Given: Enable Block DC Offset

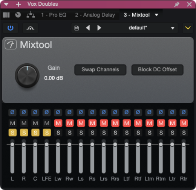Looking at the screenshot, I should point(158,70).
